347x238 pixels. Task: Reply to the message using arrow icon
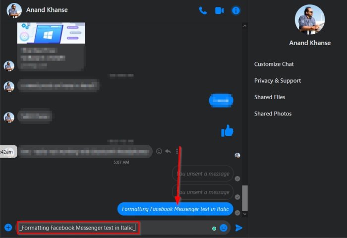tap(168, 151)
